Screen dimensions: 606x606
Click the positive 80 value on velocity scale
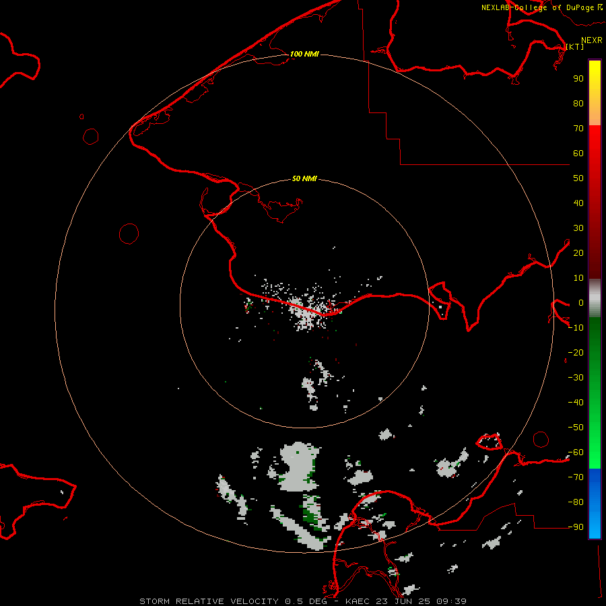tap(578, 104)
